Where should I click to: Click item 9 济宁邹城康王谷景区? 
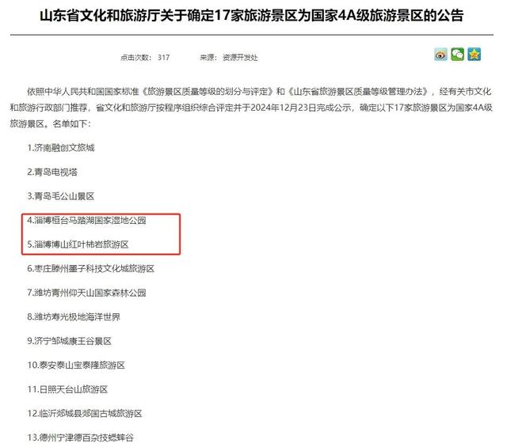pos(69,341)
